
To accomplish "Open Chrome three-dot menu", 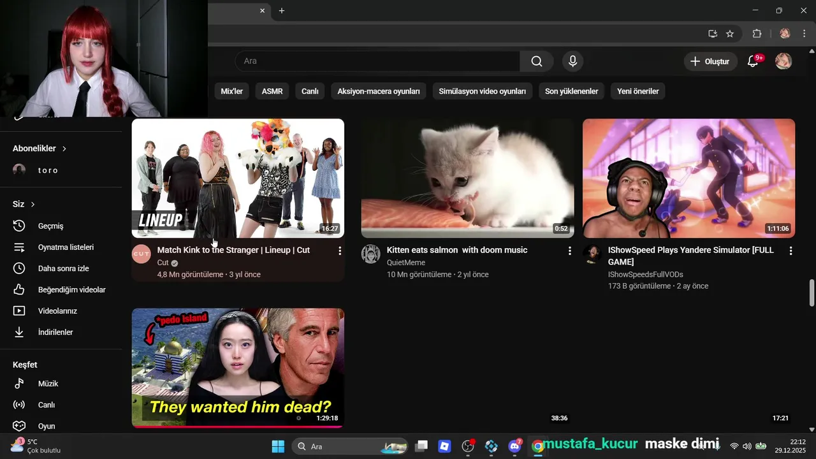I will click(x=804, y=34).
